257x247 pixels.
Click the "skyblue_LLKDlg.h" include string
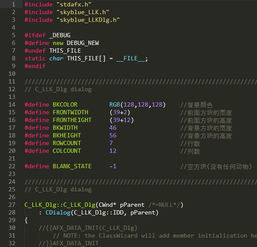tap(88, 20)
